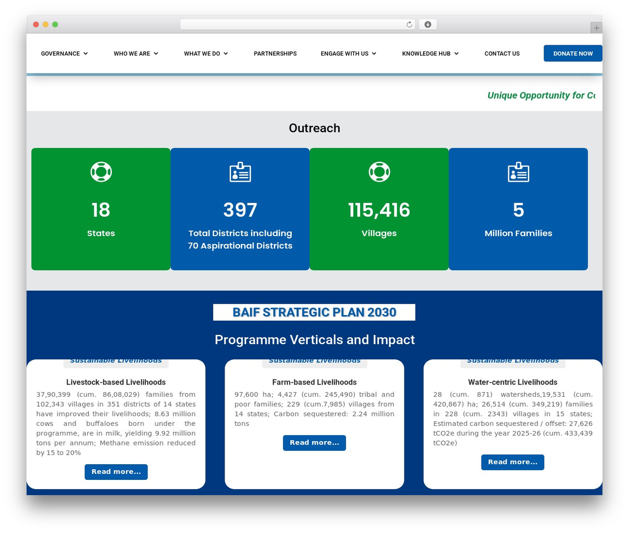
Task: Click the Unique Opportunity scrolling announcement
Action: pos(541,95)
